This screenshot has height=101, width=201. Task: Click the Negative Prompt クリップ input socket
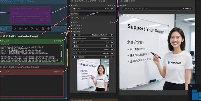[0, 71]
